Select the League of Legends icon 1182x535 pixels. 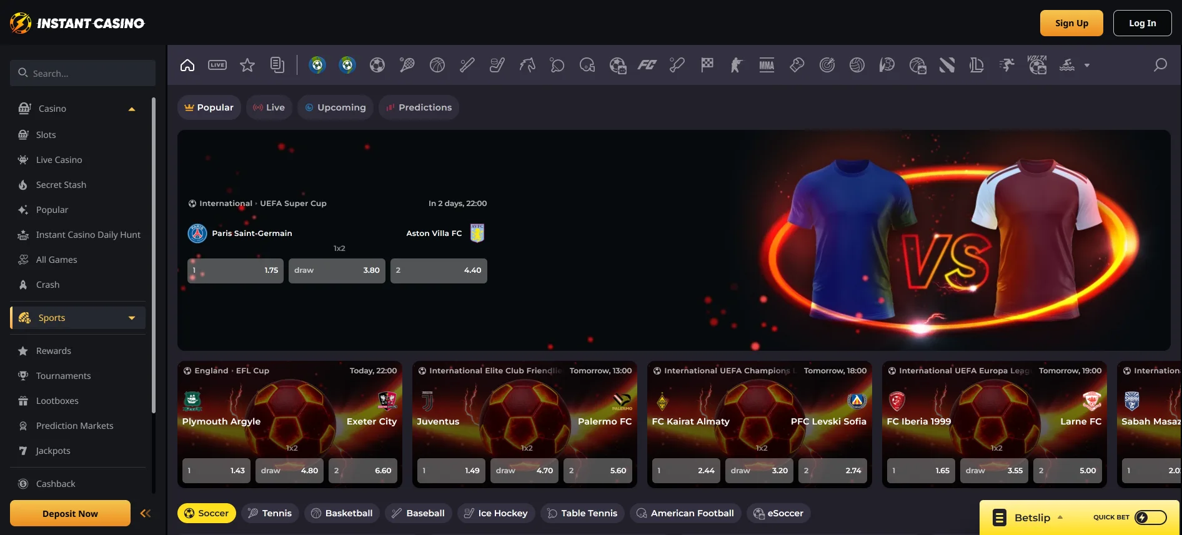(x=976, y=65)
